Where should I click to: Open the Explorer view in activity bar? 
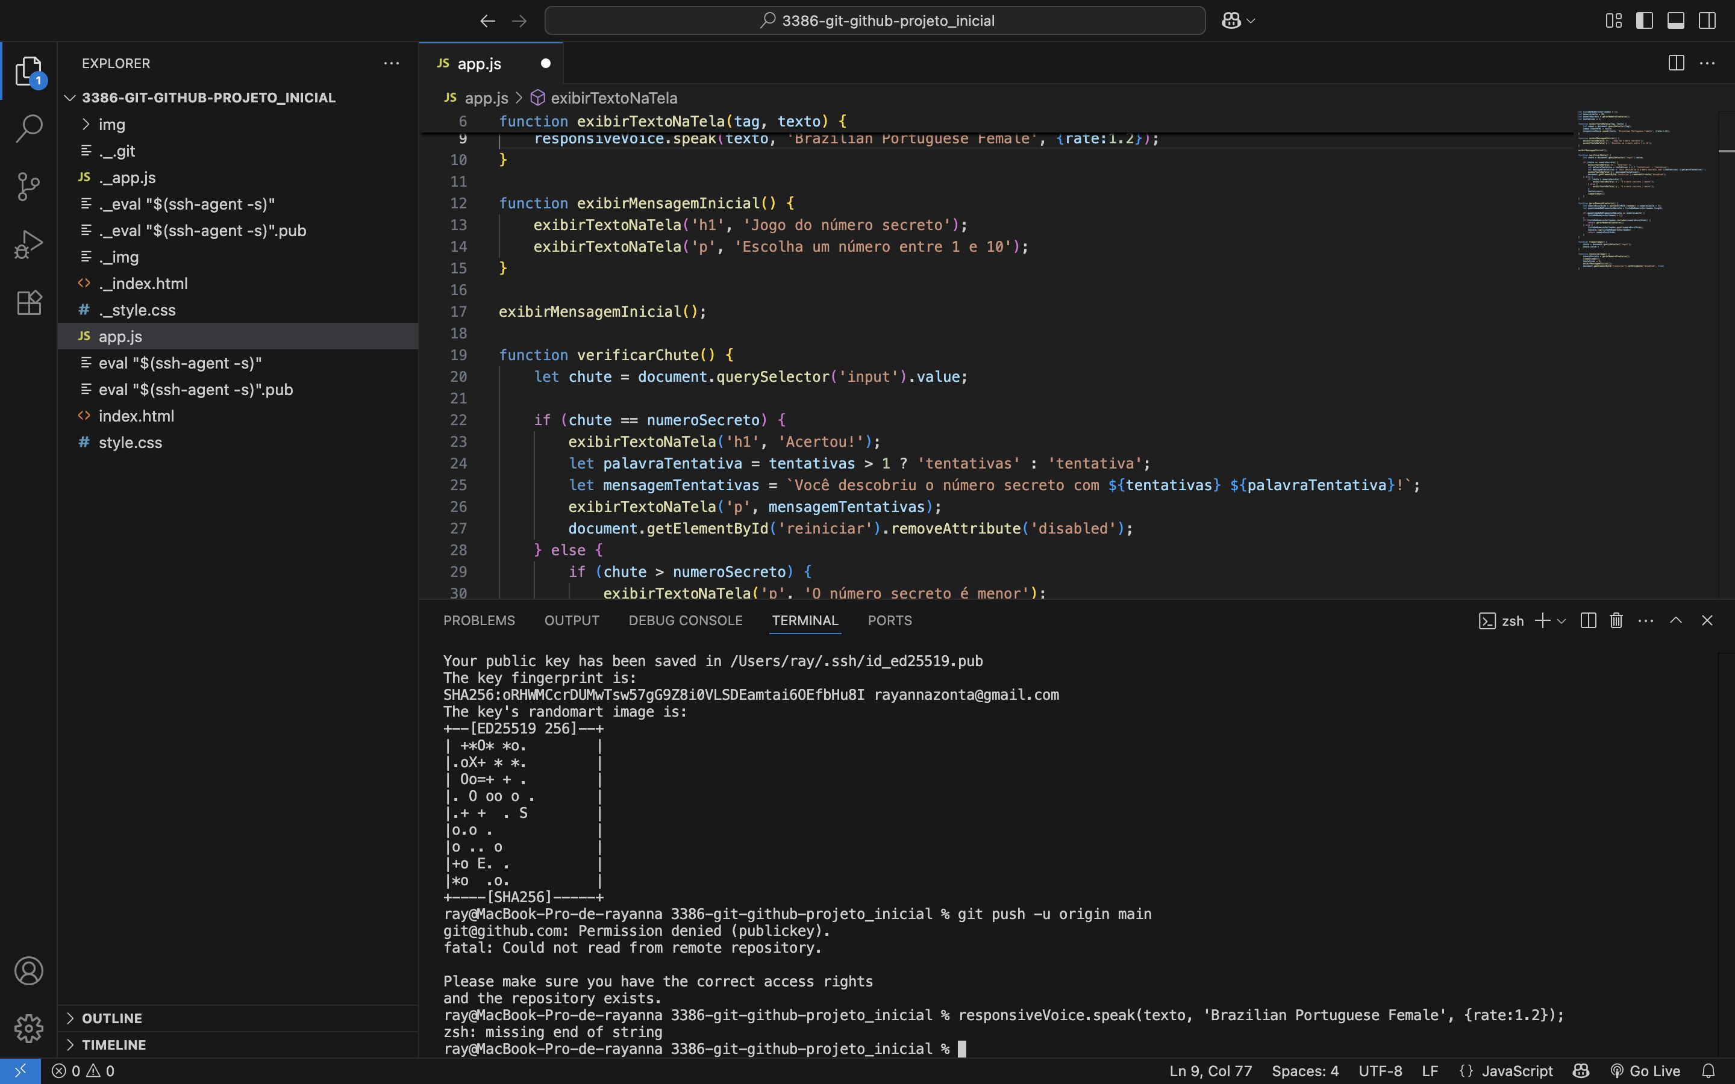[x=29, y=71]
